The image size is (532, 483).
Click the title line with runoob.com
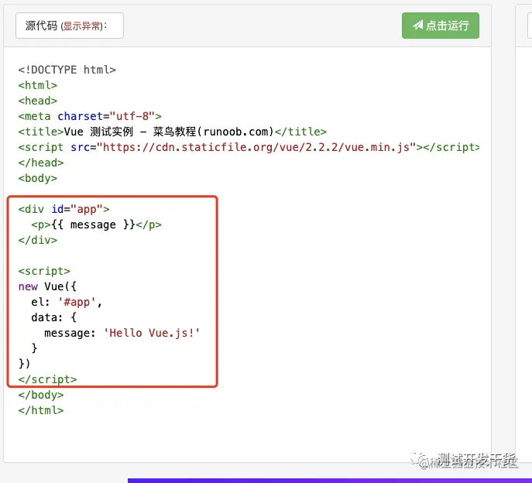pos(173,132)
